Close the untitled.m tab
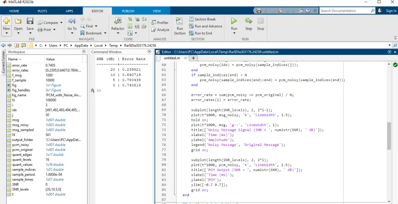 tap(185, 58)
